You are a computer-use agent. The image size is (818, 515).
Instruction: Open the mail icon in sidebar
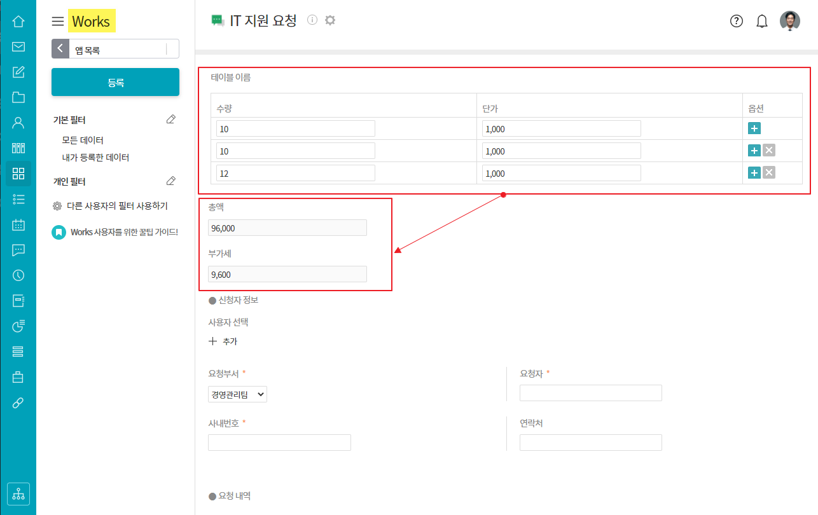click(x=18, y=47)
